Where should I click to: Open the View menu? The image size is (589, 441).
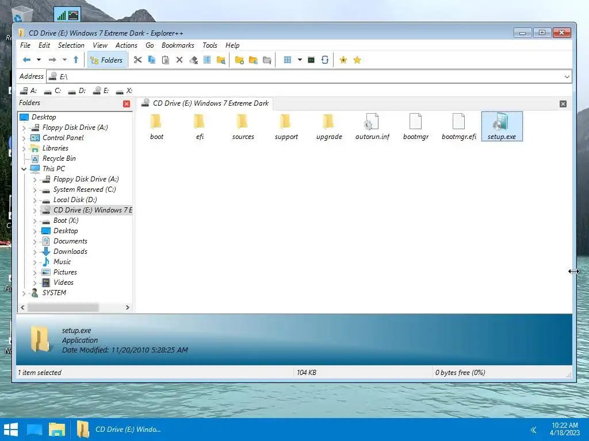coord(100,45)
